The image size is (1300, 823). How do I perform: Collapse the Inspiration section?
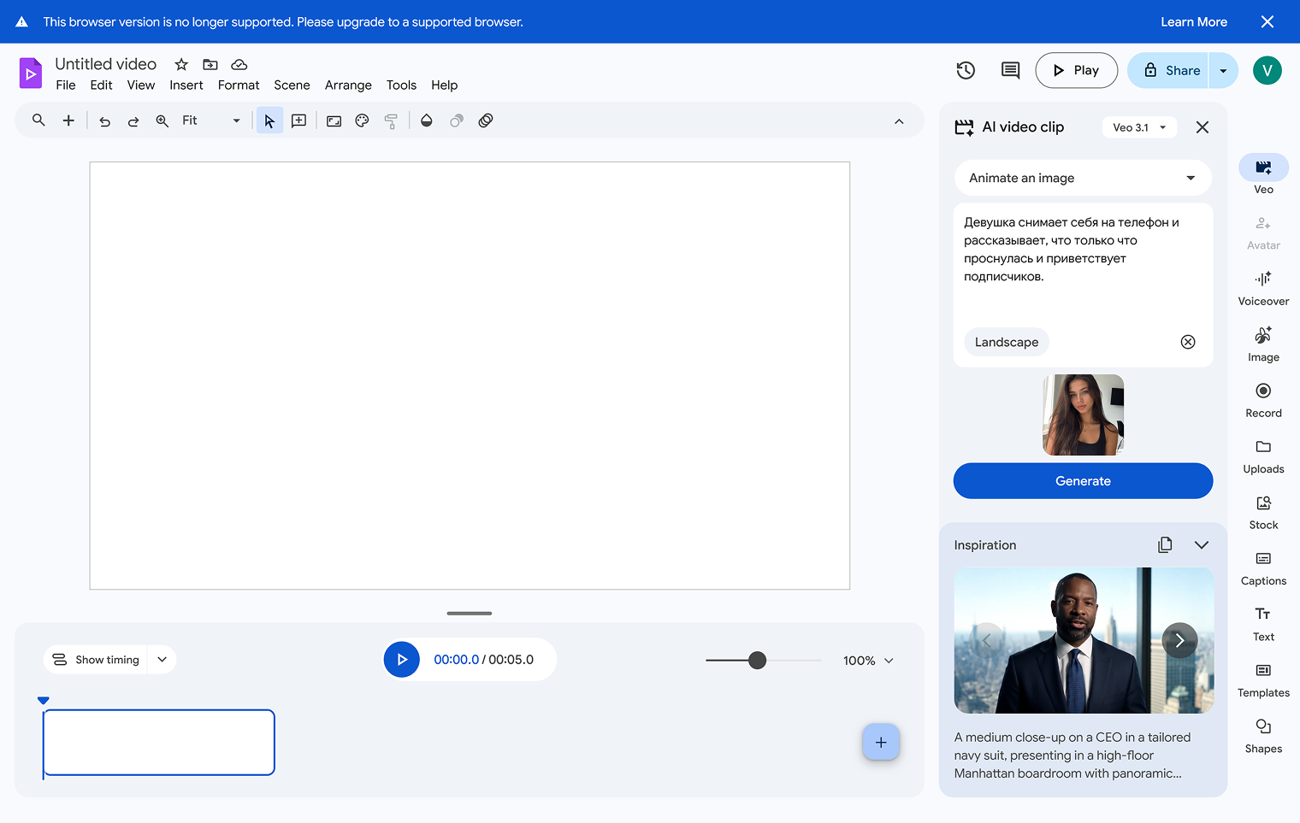(1202, 545)
